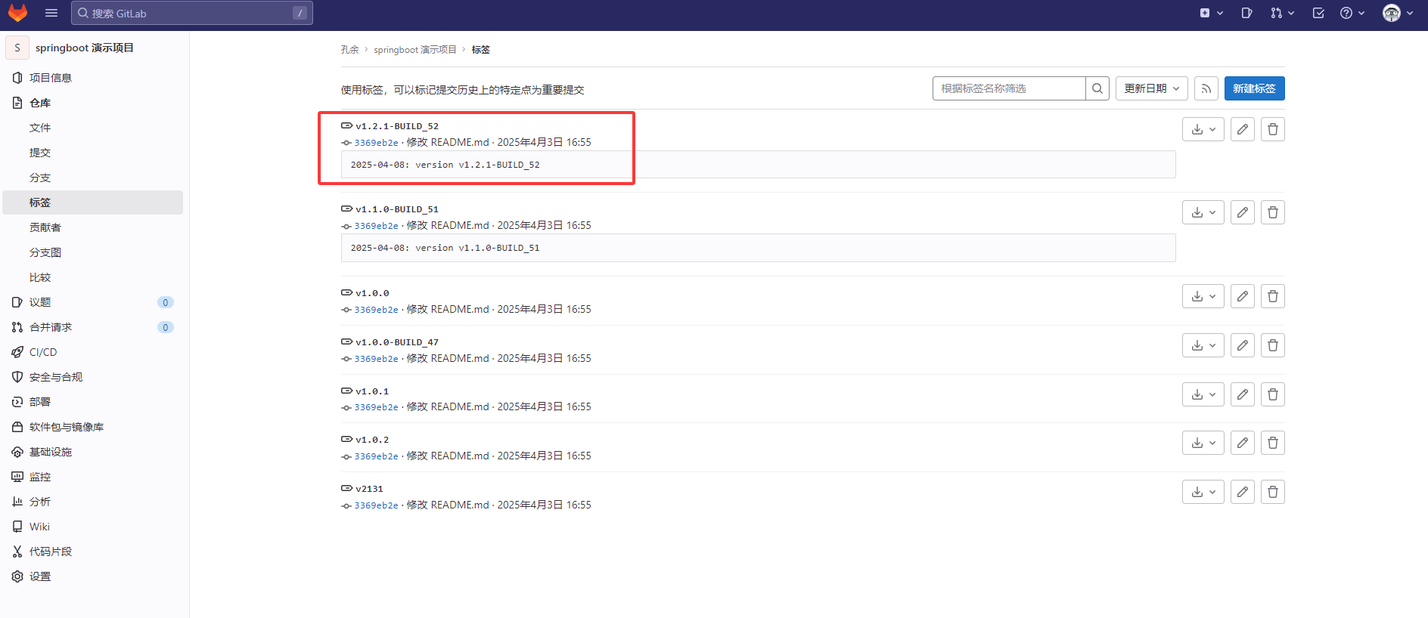Click the tags RSS feed icon

click(x=1206, y=88)
